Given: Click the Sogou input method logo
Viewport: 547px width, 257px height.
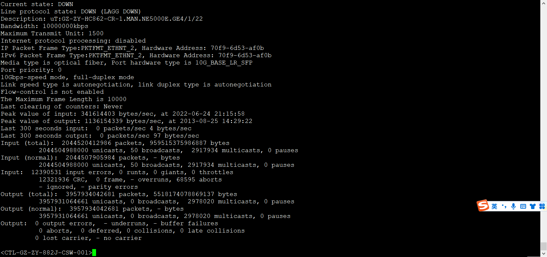Looking at the screenshot, I should [483, 206].
